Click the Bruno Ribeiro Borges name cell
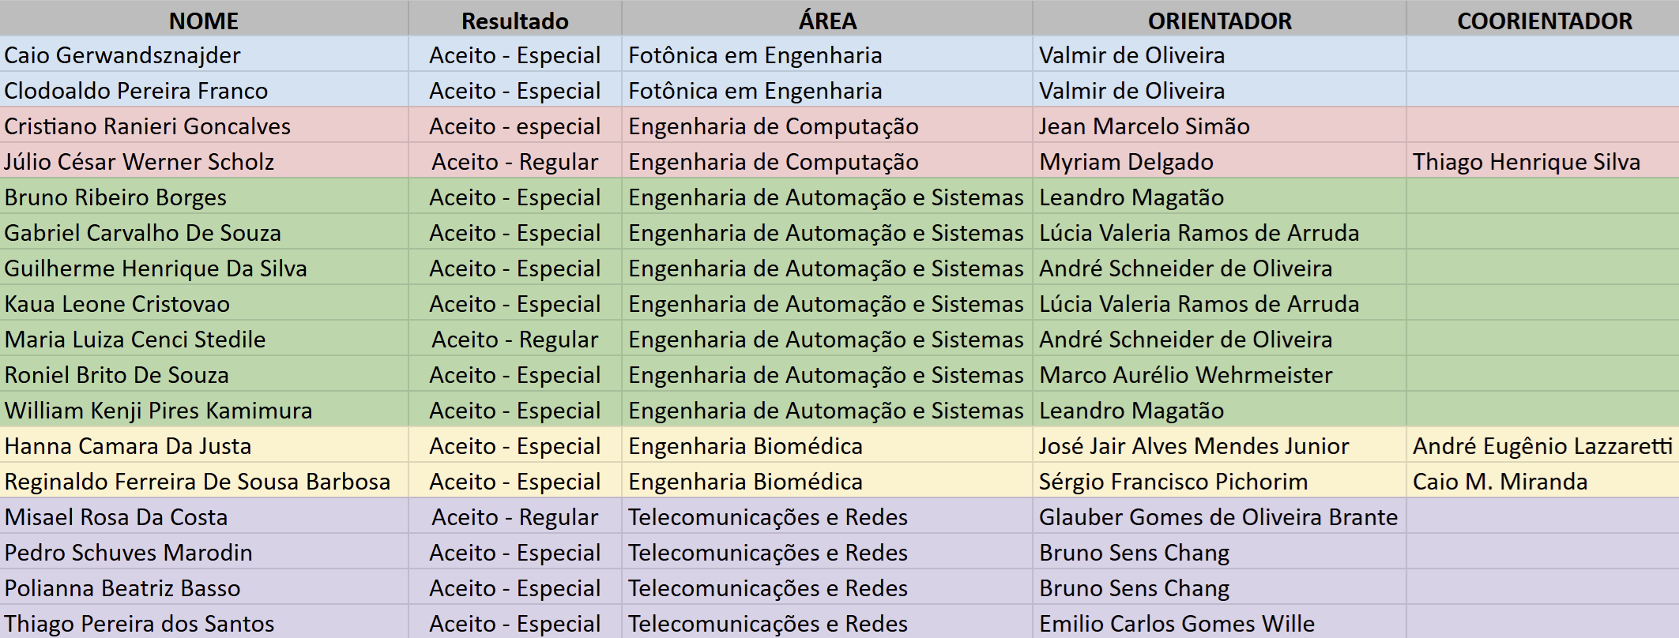Viewport: 1679px width, 638px height. [115, 197]
